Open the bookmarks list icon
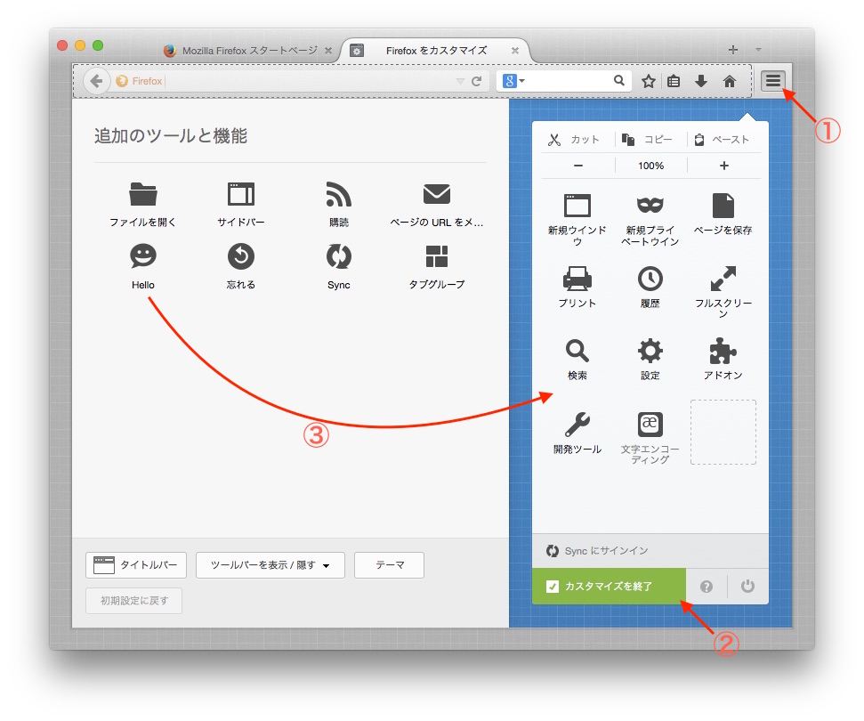This screenshot has height=721, width=864. [674, 82]
